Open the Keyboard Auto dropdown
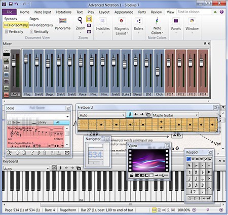 click(x=26, y=168)
